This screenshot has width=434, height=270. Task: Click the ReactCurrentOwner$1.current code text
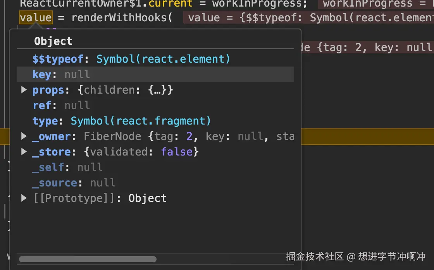point(106,4)
